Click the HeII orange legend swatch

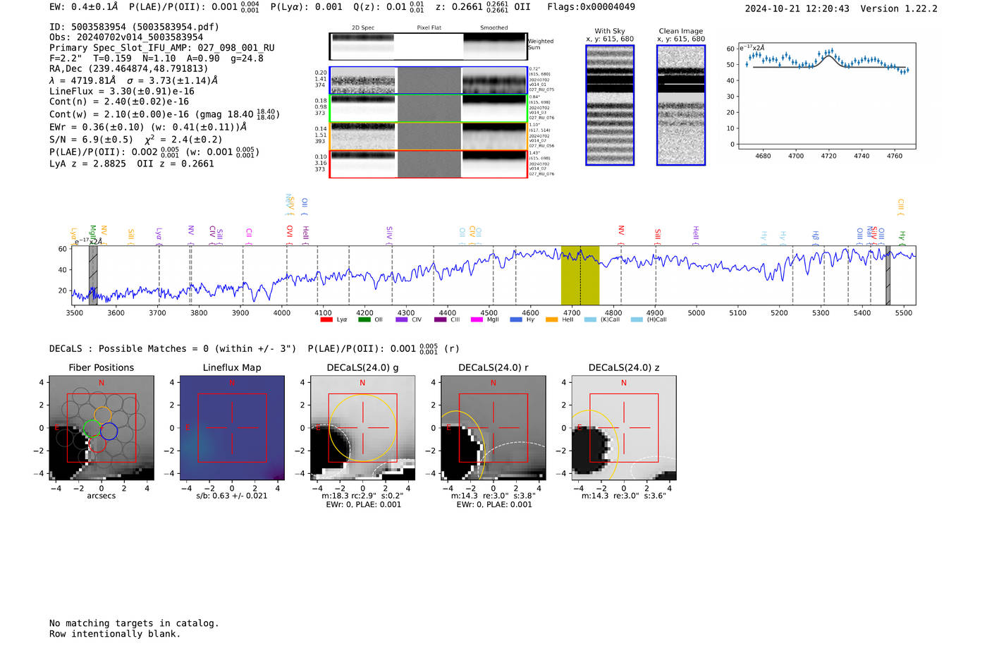(x=552, y=319)
